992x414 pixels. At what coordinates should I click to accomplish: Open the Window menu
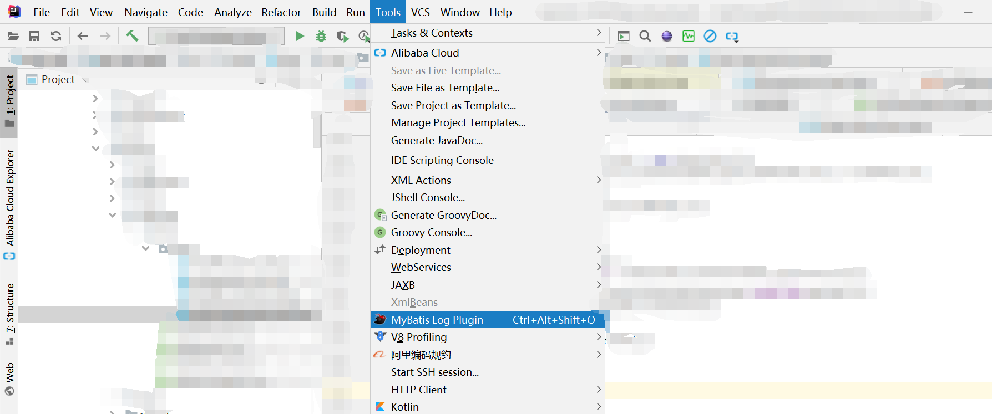coord(460,12)
